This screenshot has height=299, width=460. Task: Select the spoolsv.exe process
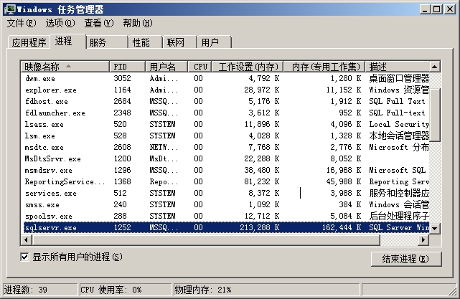tap(226, 216)
